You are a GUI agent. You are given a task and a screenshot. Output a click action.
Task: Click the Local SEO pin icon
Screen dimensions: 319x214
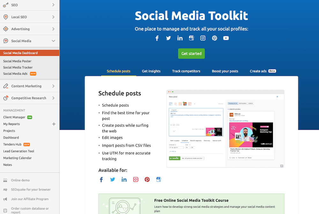pyautogui.click(x=6, y=17)
